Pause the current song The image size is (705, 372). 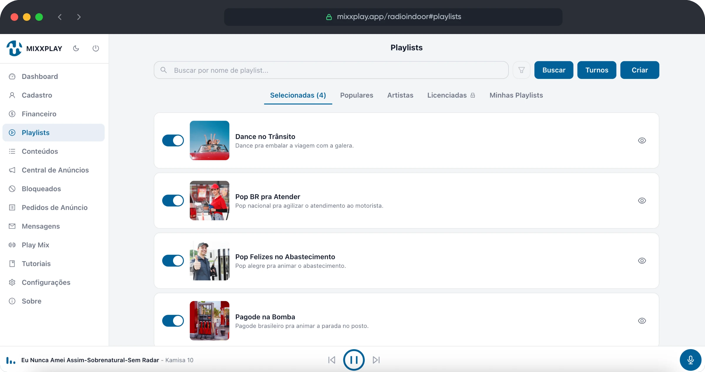pyautogui.click(x=354, y=360)
